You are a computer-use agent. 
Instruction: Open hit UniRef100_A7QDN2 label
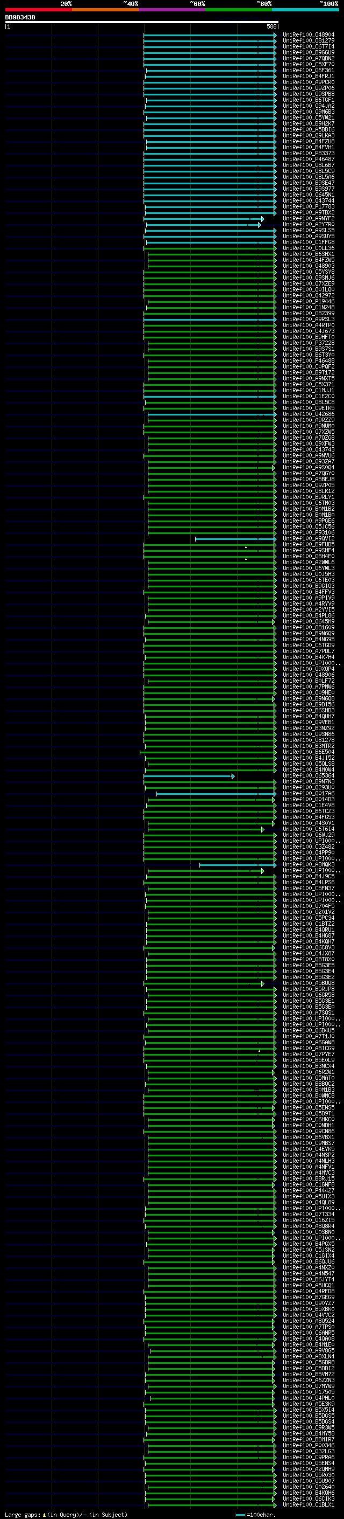(x=309, y=58)
